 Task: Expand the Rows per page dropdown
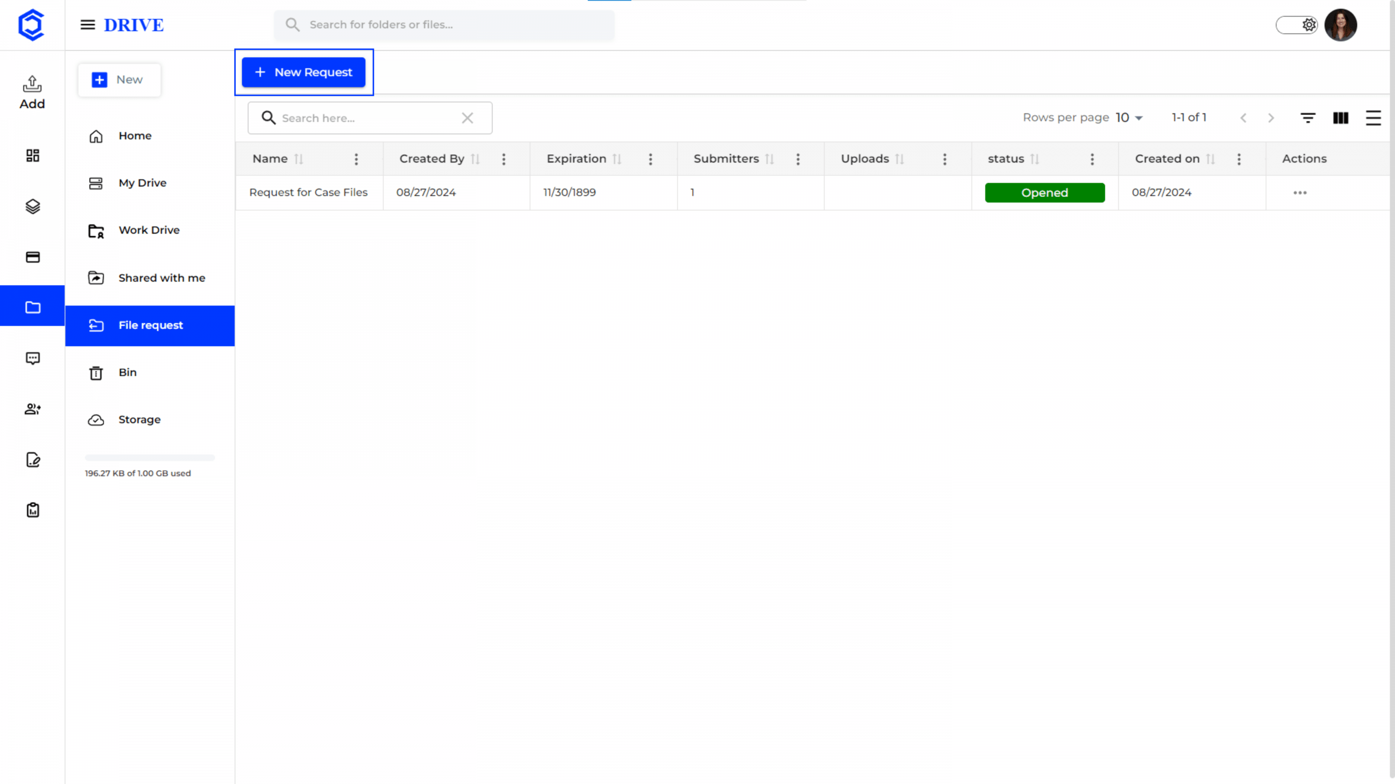[x=1129, y=118]
